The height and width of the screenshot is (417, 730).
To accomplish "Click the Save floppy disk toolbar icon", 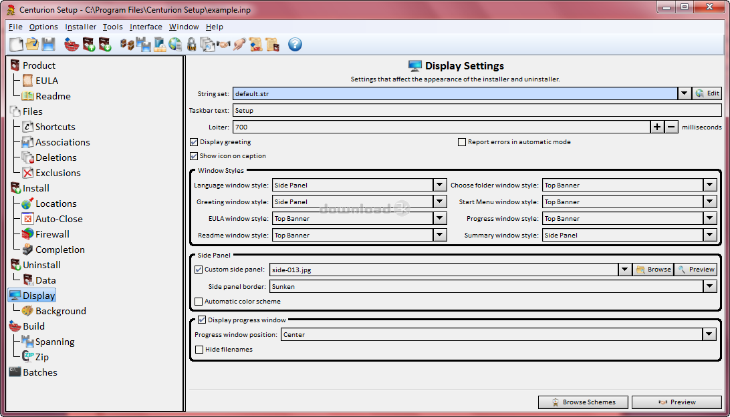I will [48, 45].
